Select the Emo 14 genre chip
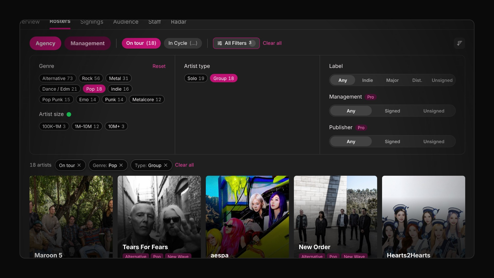The image size is (494, 278). [87, 99]
